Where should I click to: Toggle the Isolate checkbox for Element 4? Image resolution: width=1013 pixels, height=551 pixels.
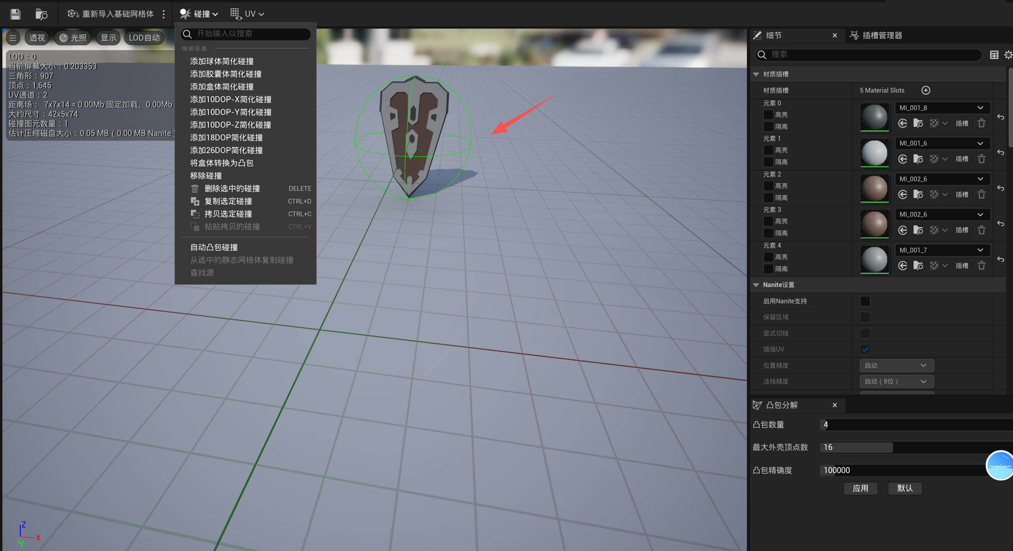(768, 269)
